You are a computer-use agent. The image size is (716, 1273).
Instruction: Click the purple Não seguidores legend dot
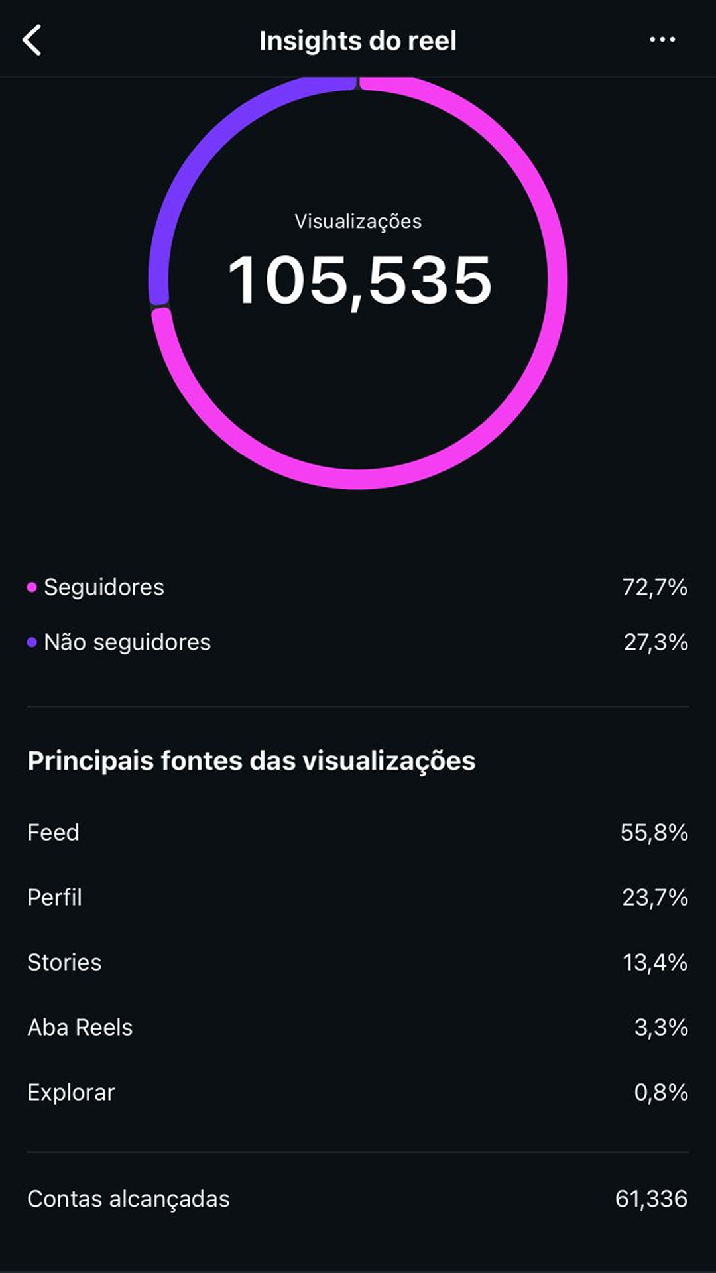point(31,642)
